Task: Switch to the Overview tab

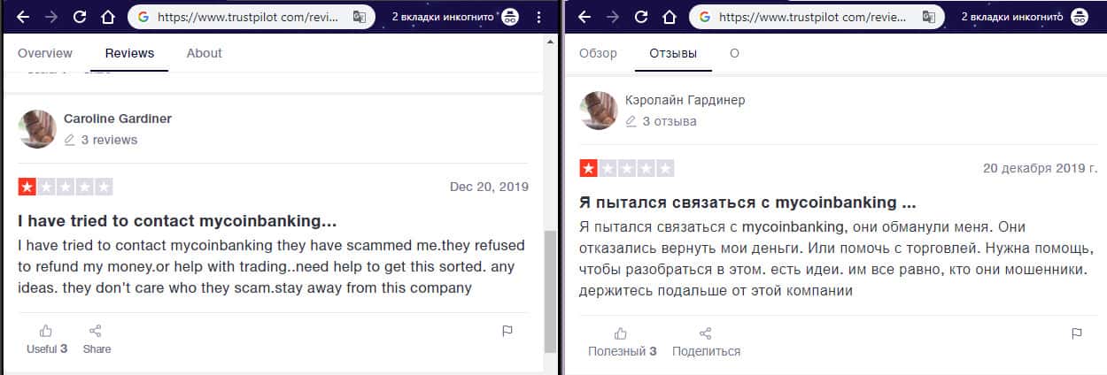Action: point(45,53)
